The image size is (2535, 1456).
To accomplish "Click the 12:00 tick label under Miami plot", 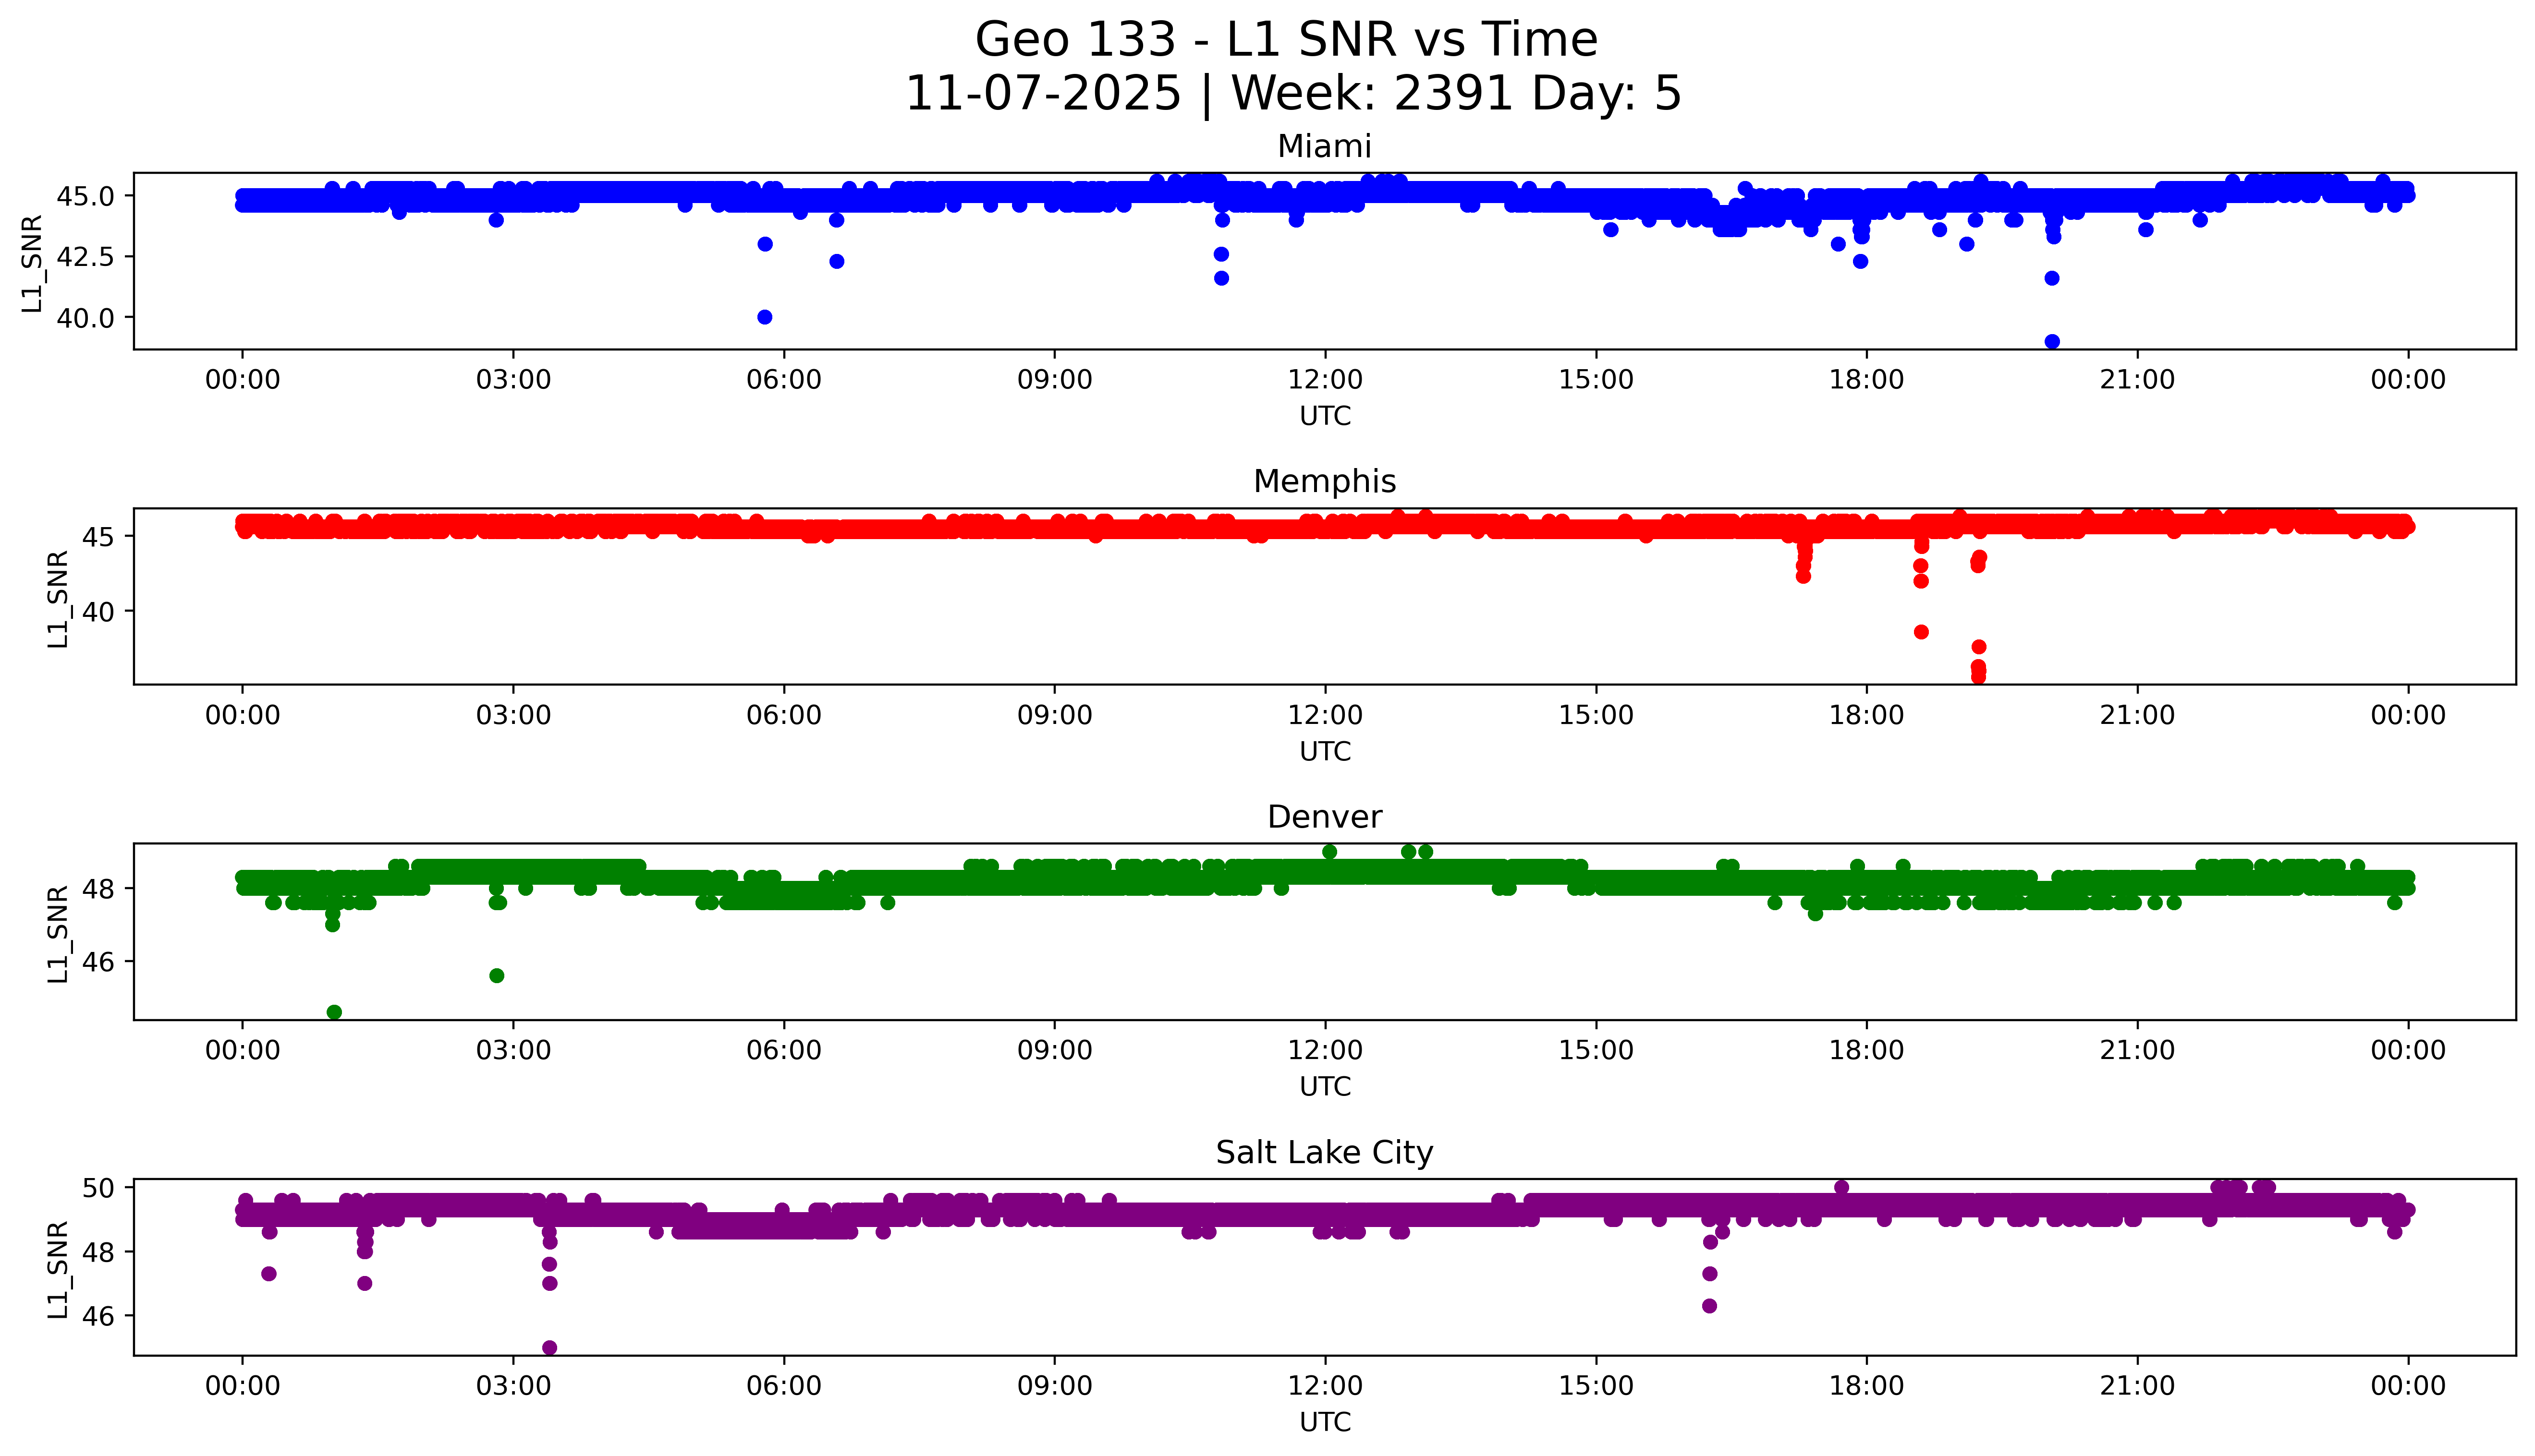I will 1325,380.
